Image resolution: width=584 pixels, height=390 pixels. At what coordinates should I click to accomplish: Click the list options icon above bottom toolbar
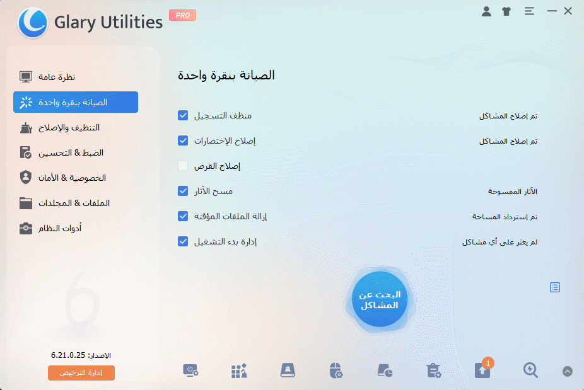click(555, 287)
